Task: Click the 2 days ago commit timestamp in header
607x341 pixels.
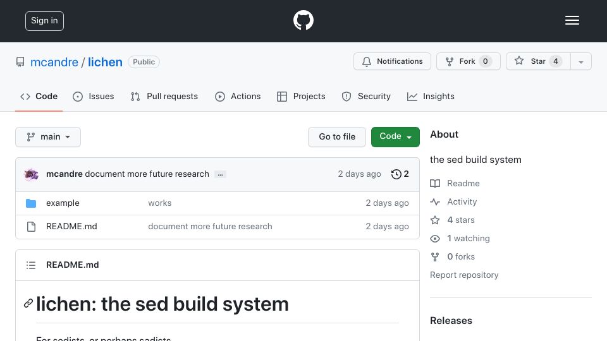Action: click(x=359, y=174)
